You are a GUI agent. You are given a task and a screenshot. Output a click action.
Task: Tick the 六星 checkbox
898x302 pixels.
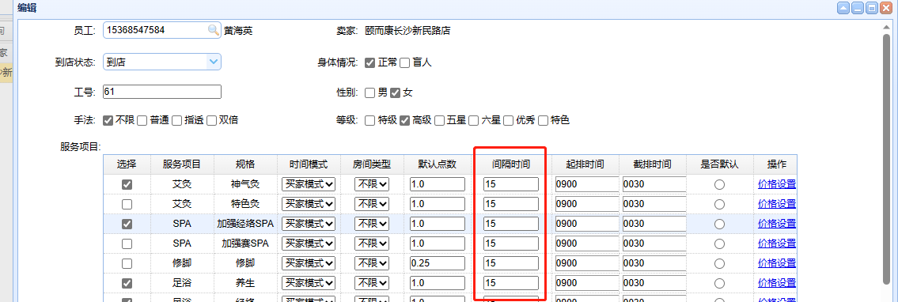[x=474, y=121]
